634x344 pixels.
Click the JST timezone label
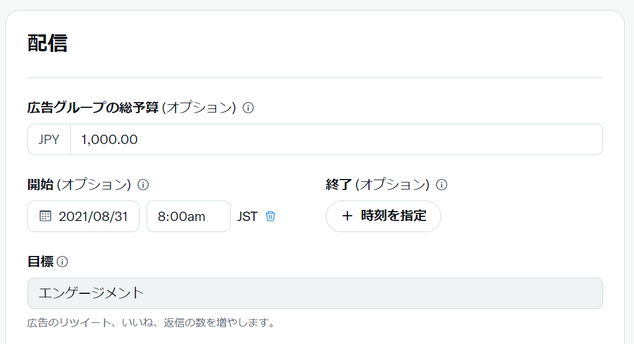(x=247, y=216)
